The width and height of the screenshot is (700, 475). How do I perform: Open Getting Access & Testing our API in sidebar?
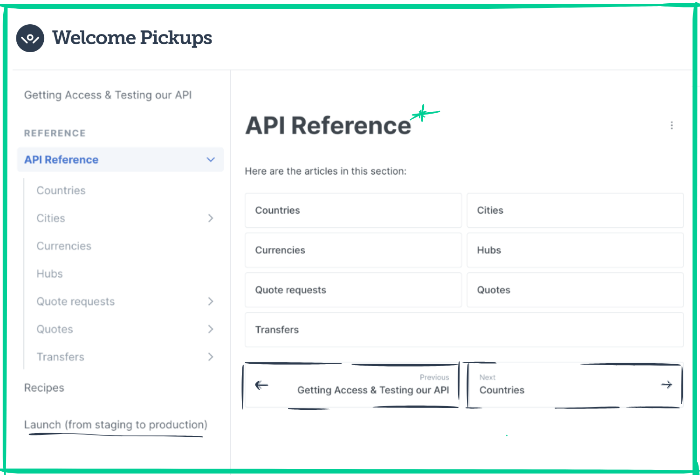pos(108,95)
